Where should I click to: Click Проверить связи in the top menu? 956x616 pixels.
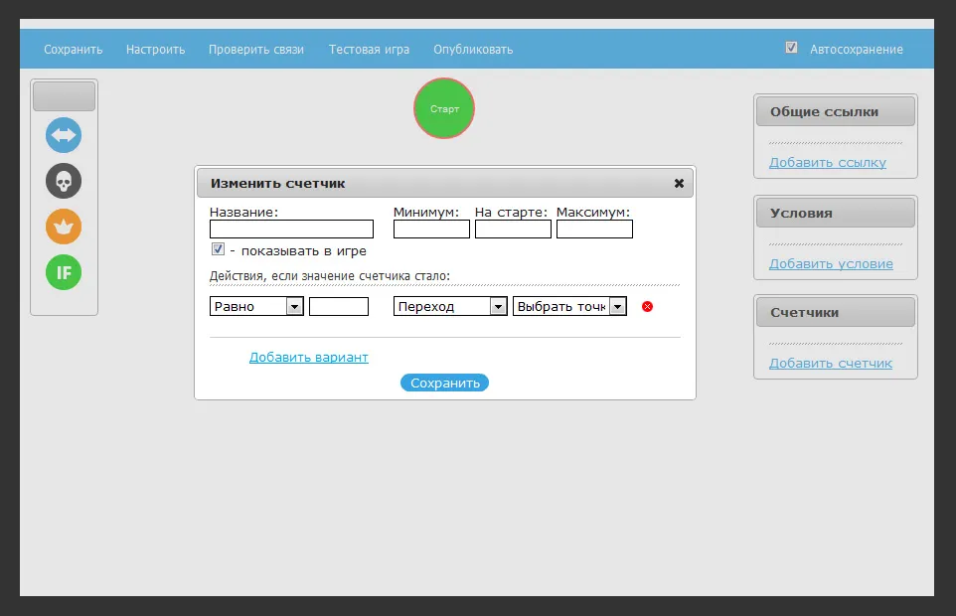click(256, 49)
